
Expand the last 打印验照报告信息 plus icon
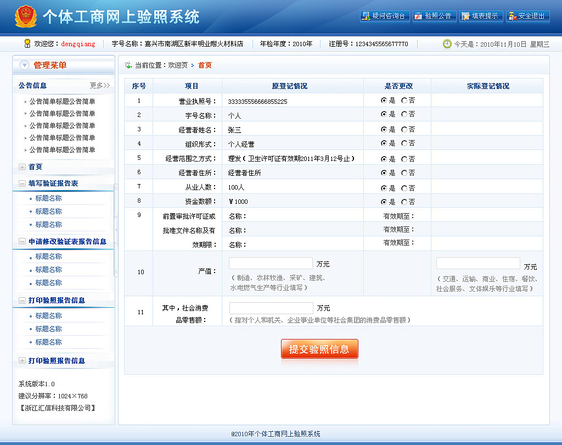point(22,360)
